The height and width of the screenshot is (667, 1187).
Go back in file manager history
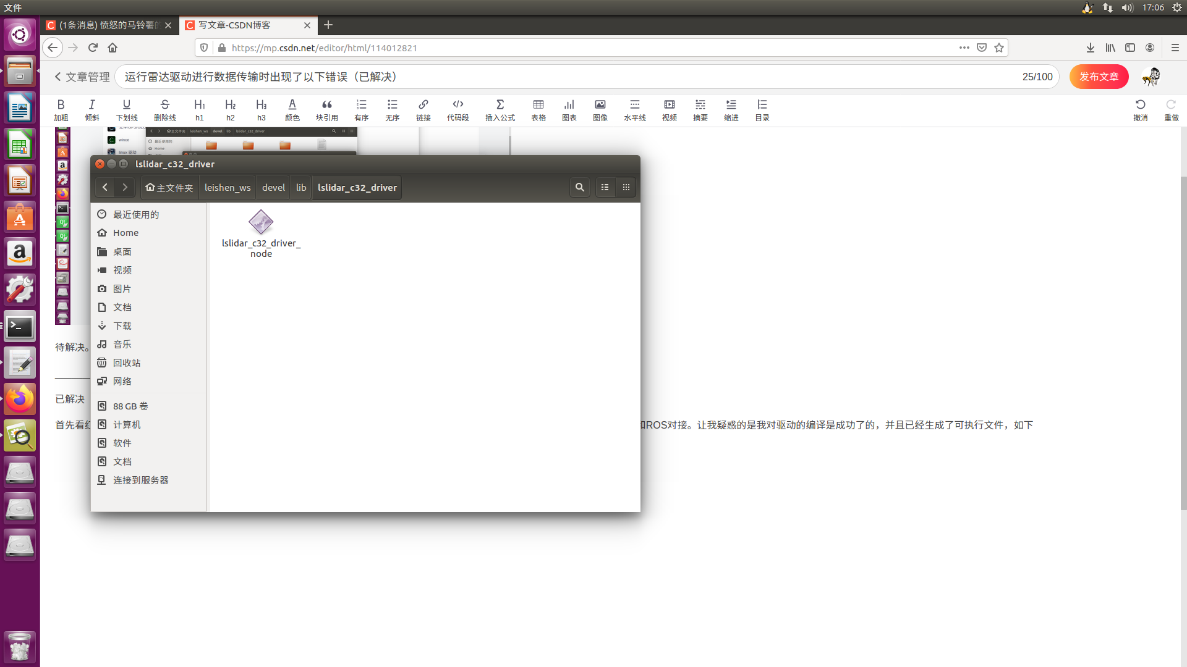point(105,187)
